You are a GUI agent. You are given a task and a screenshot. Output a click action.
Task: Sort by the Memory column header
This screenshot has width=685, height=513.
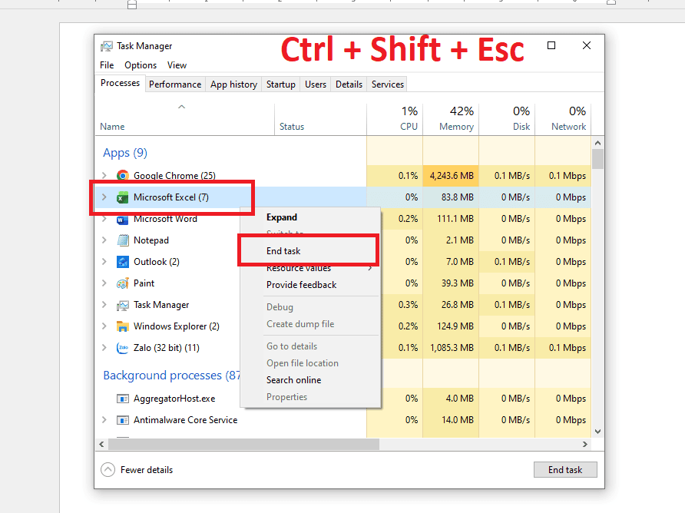[451, 119]
